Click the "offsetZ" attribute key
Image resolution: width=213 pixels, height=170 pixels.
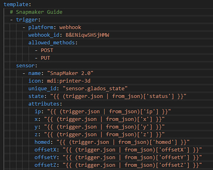45,165
